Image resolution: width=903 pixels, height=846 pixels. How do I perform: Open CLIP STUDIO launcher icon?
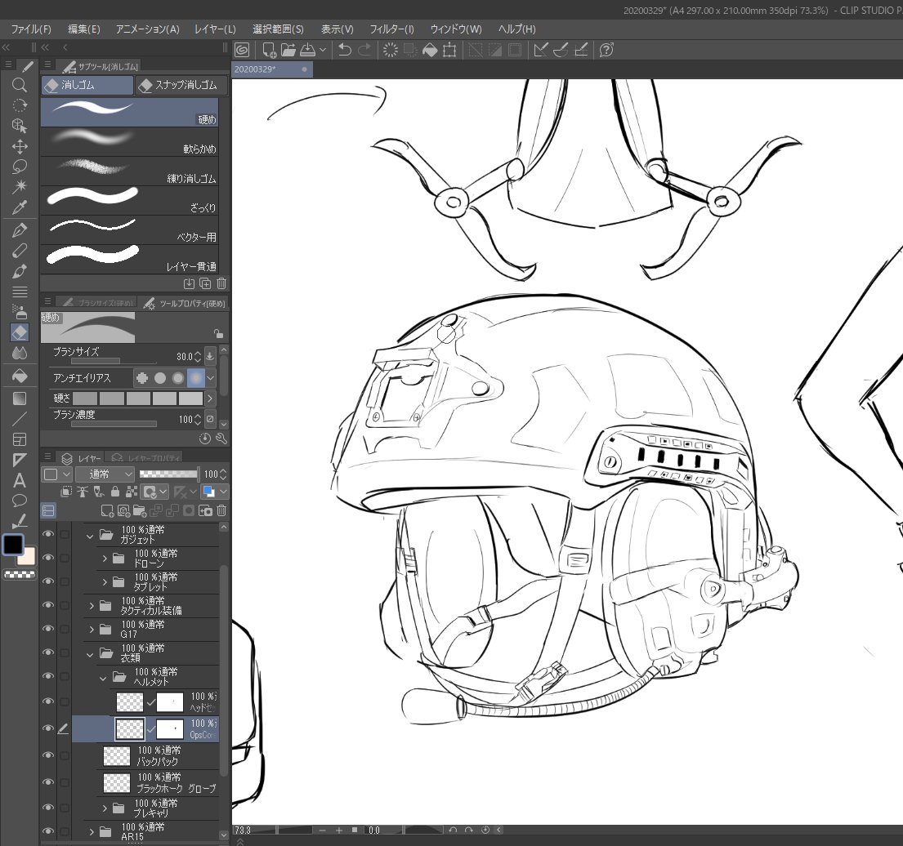tap(243, 50)
